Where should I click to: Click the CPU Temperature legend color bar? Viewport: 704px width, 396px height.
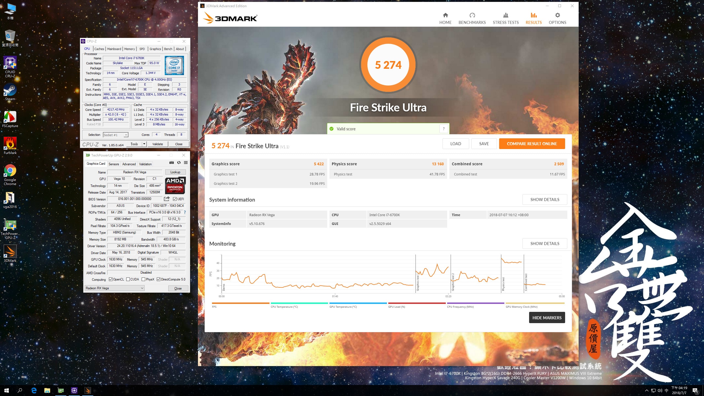click(299, 303)
